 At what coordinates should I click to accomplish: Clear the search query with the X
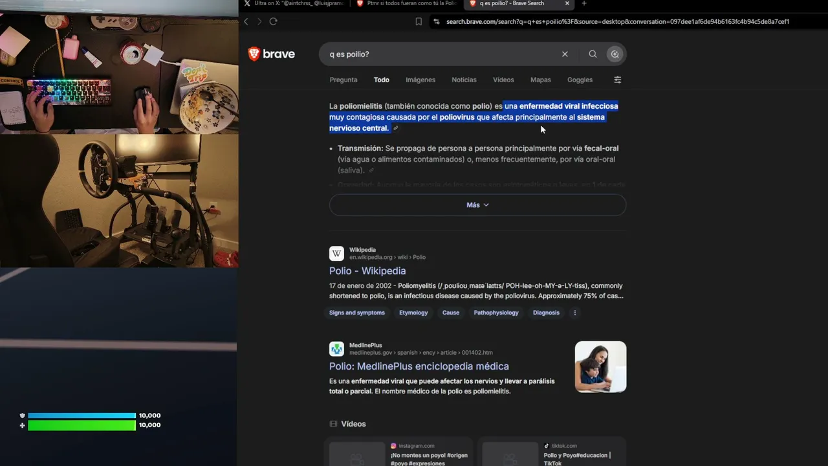[565, 54]
